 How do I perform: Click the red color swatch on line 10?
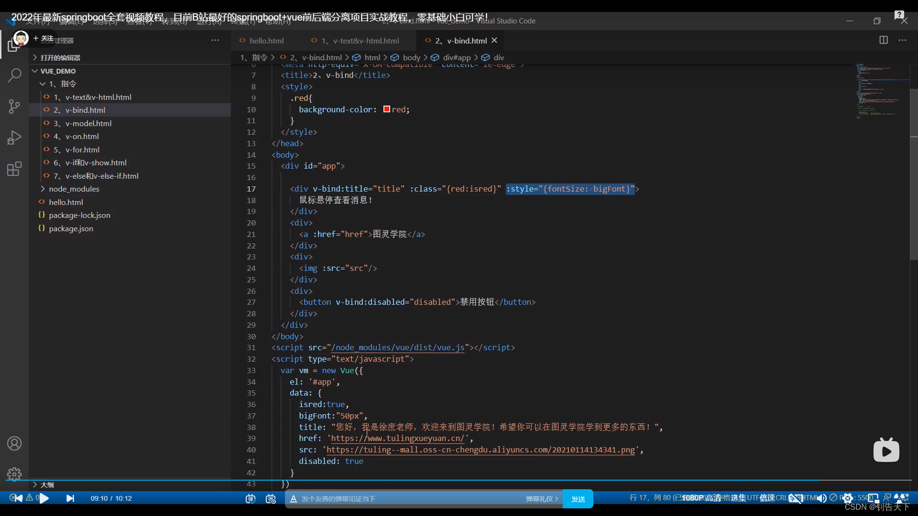pyautogui.click(x=387, y=109)
